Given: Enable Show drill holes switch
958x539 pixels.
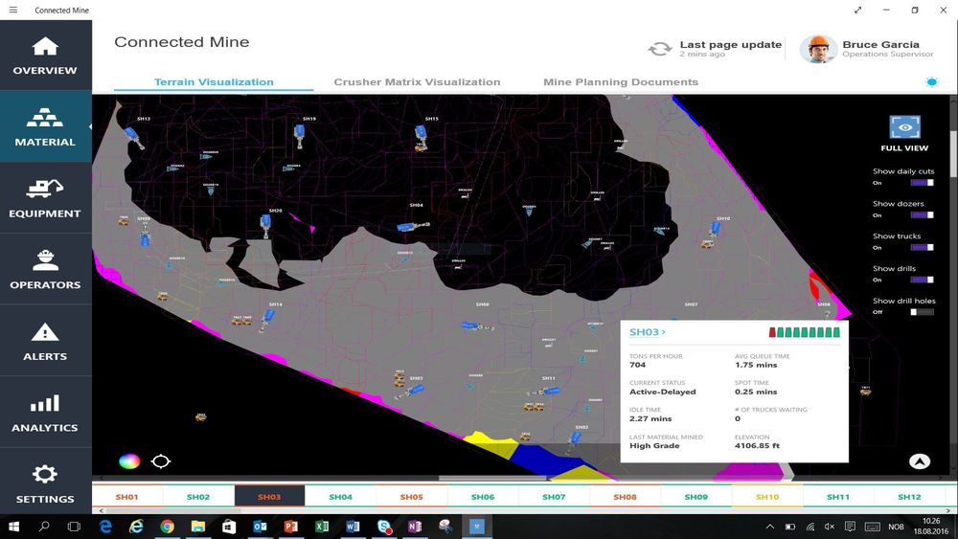Looking at the screenshot, I should [922, 312].
